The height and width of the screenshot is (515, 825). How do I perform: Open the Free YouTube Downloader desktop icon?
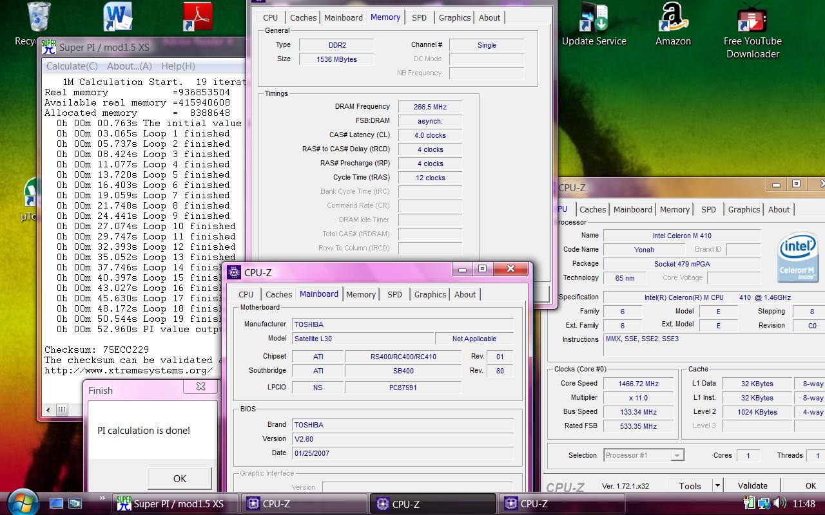752,31
